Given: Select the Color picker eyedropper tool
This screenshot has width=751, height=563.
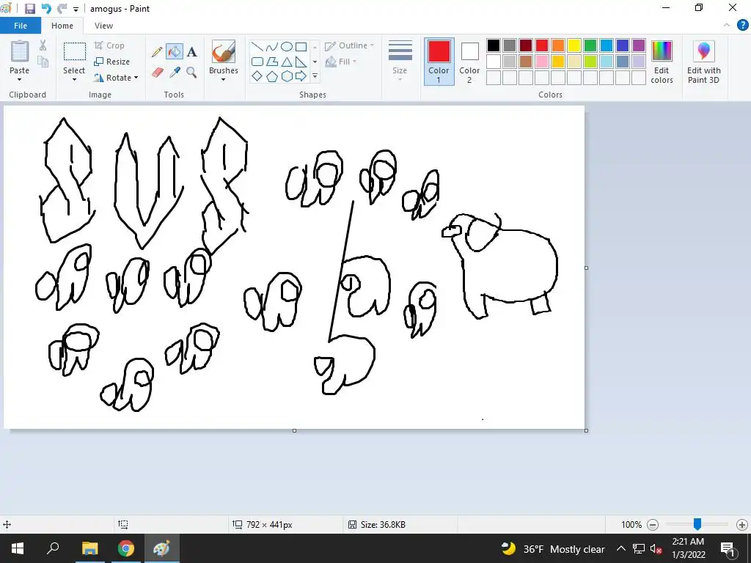Looking at the screenshot, I should (x=175, y=73).
